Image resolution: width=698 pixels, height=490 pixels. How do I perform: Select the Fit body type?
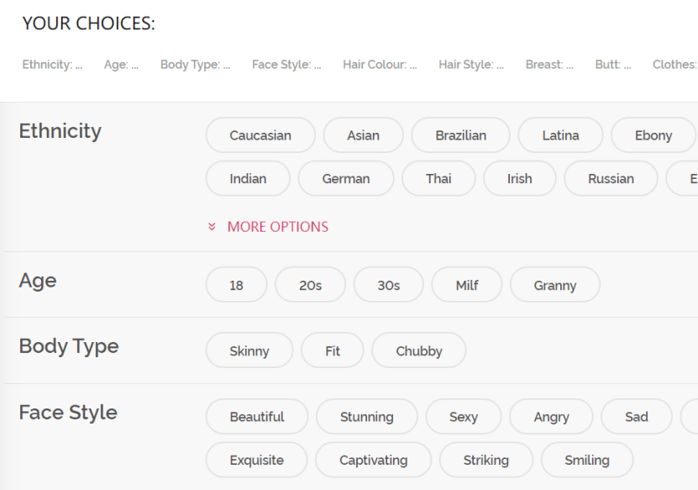(x=333, y=350)
